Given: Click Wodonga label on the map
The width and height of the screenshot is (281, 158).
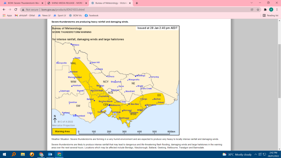Looking at the screenshot, I should pos(141,76).
